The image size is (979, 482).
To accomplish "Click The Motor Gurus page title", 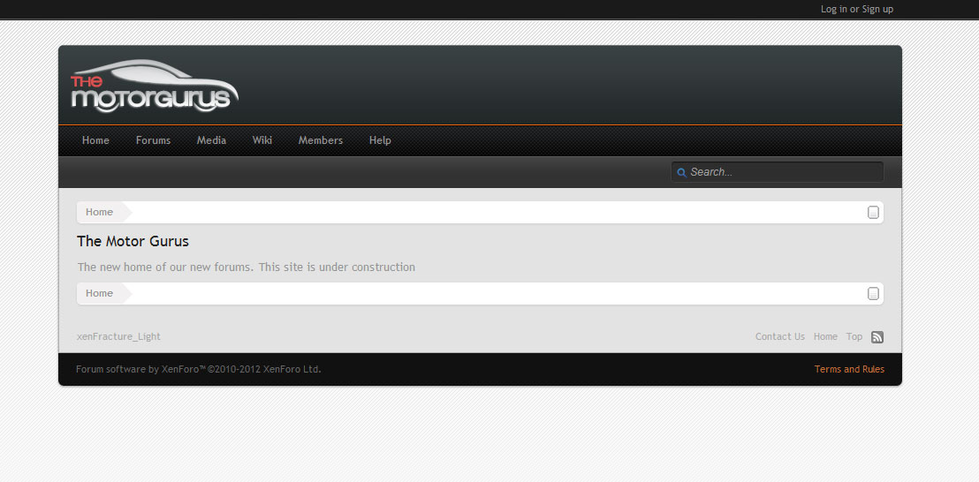I will tap(133, 241).
